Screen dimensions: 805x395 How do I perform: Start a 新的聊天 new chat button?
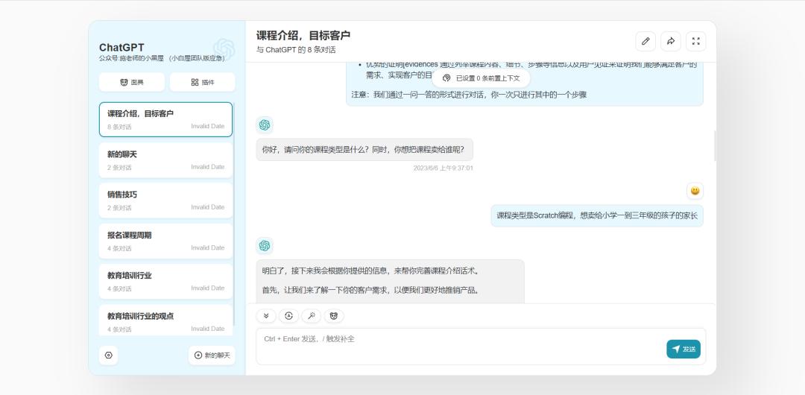pyautogui.click(x=212, y=355)
